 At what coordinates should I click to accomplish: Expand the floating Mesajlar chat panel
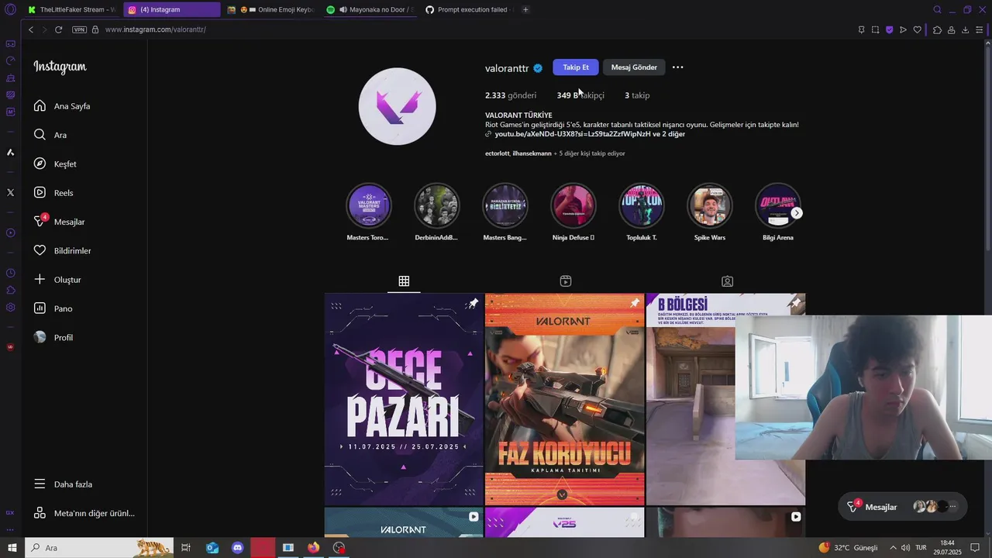[x=903, y=507]
